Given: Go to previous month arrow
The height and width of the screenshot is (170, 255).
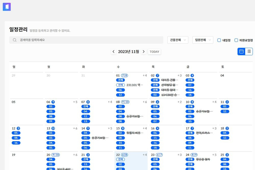Looking at the screenshot, I should [x=113, y=52].
